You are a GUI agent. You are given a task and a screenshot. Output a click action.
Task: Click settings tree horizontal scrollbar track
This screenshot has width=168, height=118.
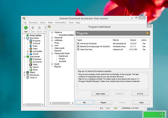click(x=61, y=103)
